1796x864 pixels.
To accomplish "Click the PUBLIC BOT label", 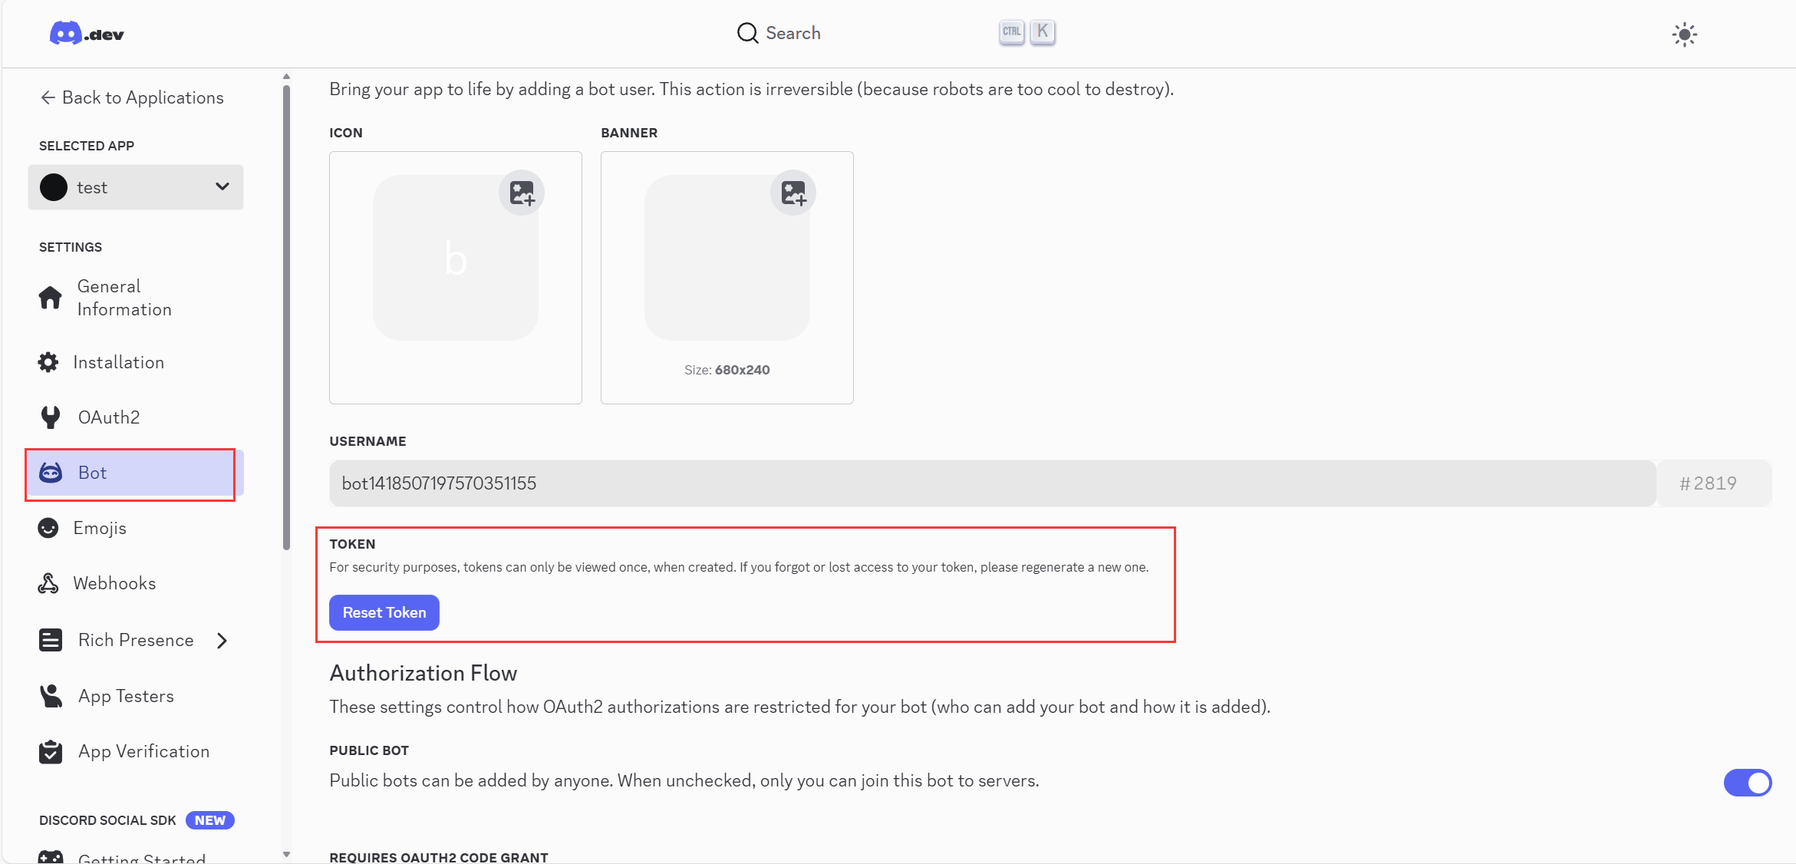I will click(x=369, y=750).
